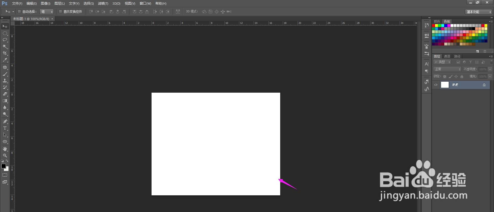Reset to default foreground and background colors
This screenshot has height=212, width=494.
pos(2,161)
